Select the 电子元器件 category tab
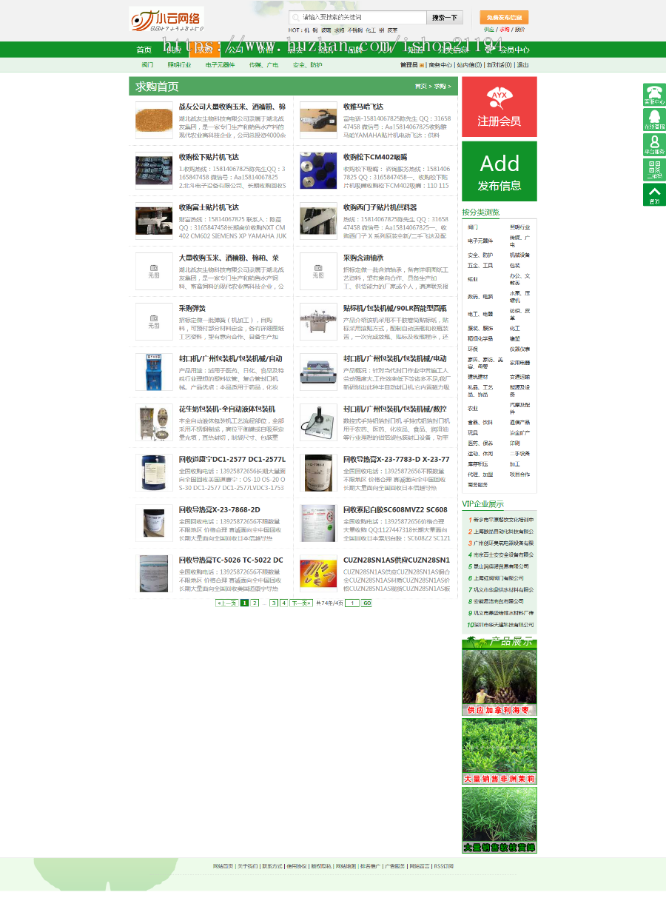 click(x=220, y=65)
